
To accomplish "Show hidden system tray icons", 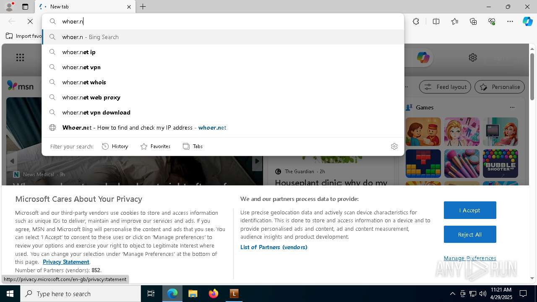I will pos(452,294).
